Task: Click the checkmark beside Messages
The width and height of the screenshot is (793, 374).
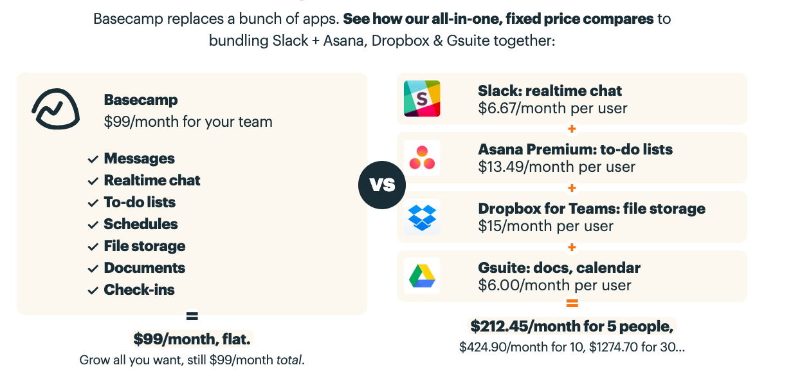Action: (x=93, y=160)
